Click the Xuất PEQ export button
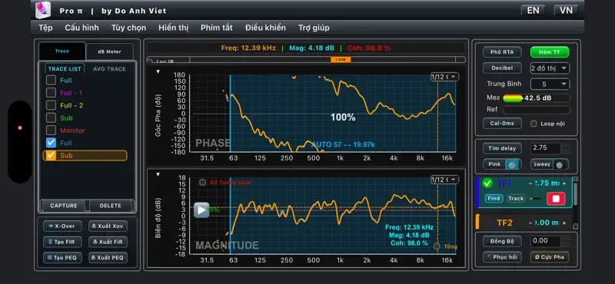Image resolution: width=615 pixels, height=284 pixels. tap(108, 258)
